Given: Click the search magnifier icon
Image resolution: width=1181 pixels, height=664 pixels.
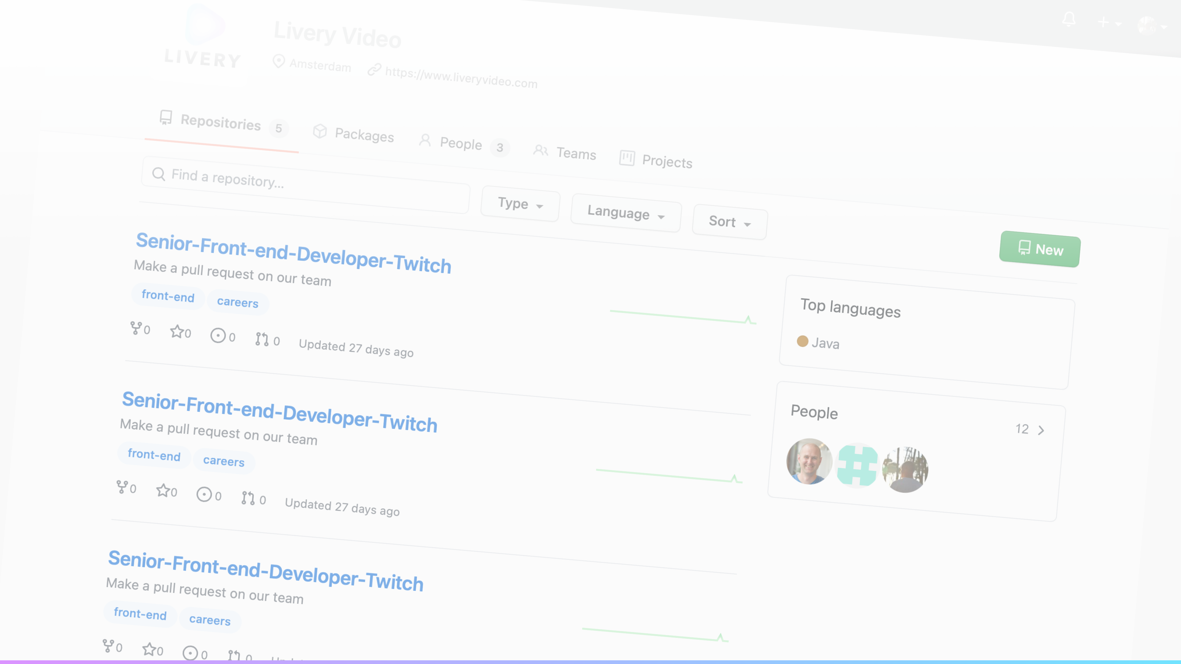Looking at the screenshot, I should point(159,174).
